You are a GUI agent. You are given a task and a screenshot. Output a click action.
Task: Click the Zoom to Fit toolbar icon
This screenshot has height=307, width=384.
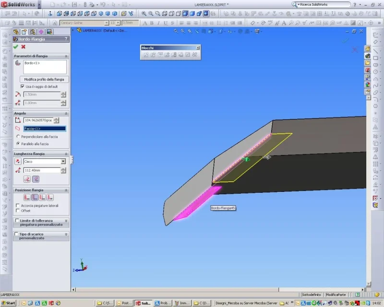(x=144, y=14)
